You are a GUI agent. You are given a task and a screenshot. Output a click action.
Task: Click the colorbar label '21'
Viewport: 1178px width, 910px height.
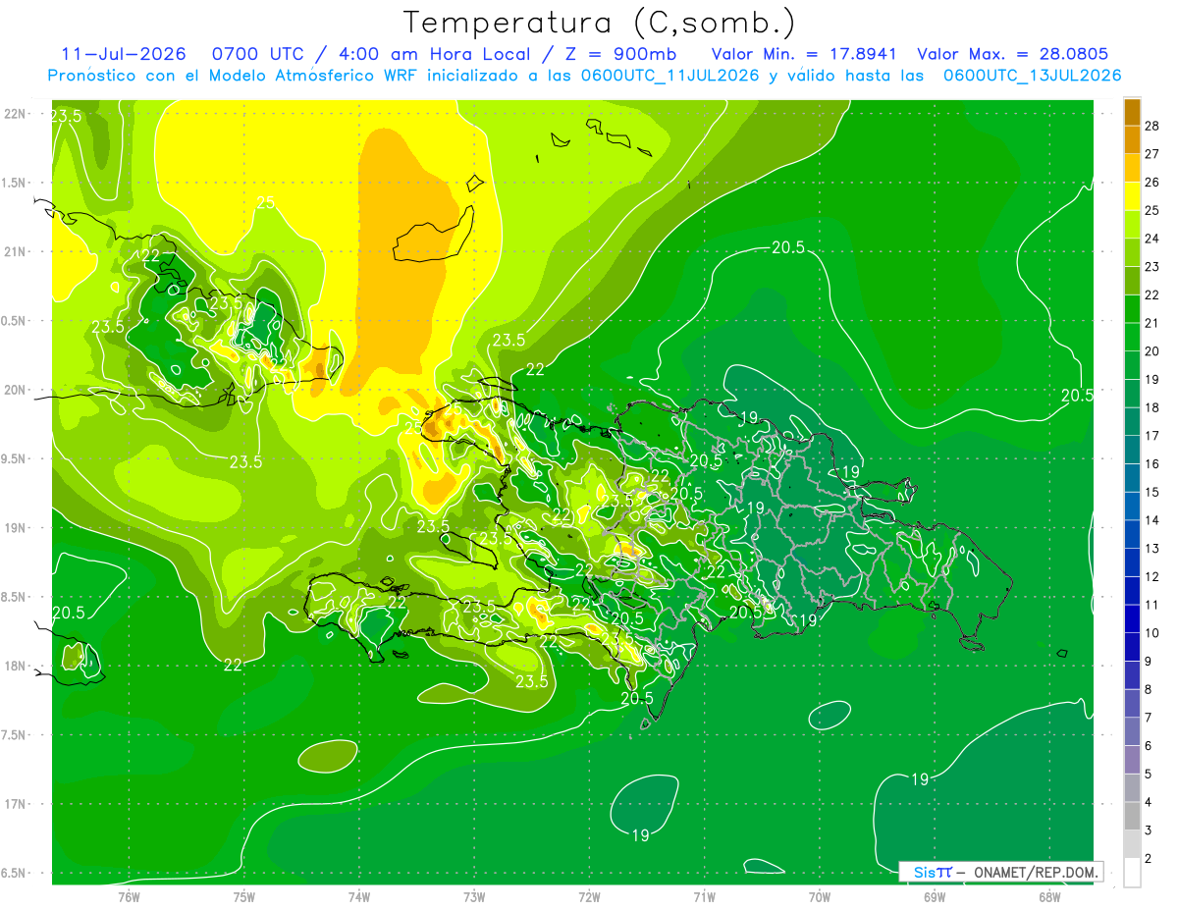[1152, 323]
